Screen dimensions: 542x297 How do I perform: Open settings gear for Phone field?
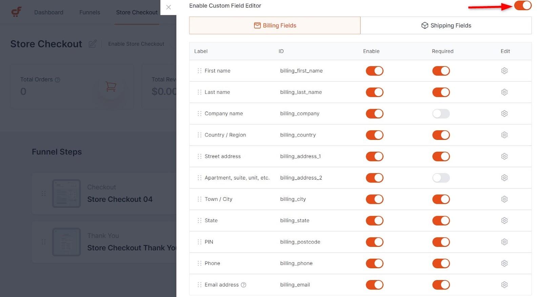[504, 263]
